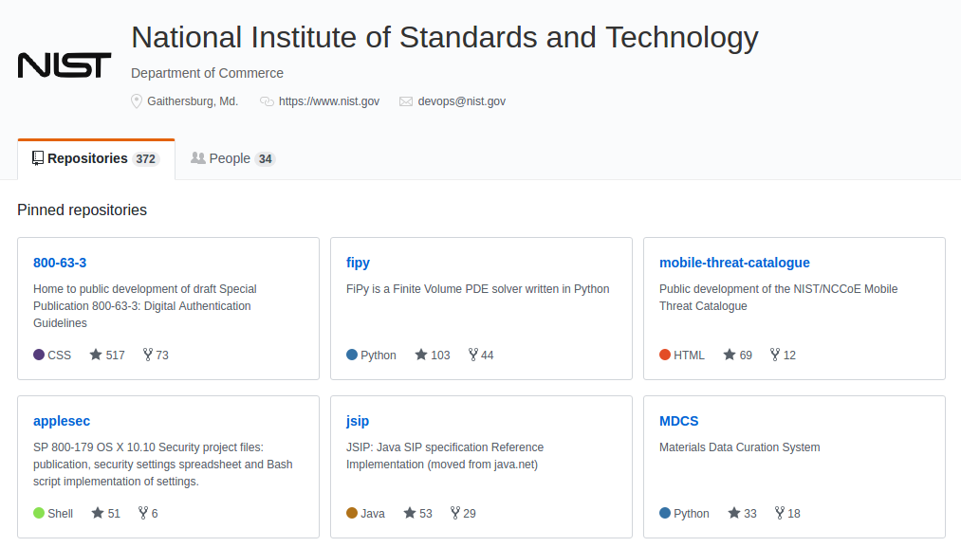Image resolution: width=961 pixels, height=547 pixels.
Task: Click the Java language label
Action: (373, 513)
